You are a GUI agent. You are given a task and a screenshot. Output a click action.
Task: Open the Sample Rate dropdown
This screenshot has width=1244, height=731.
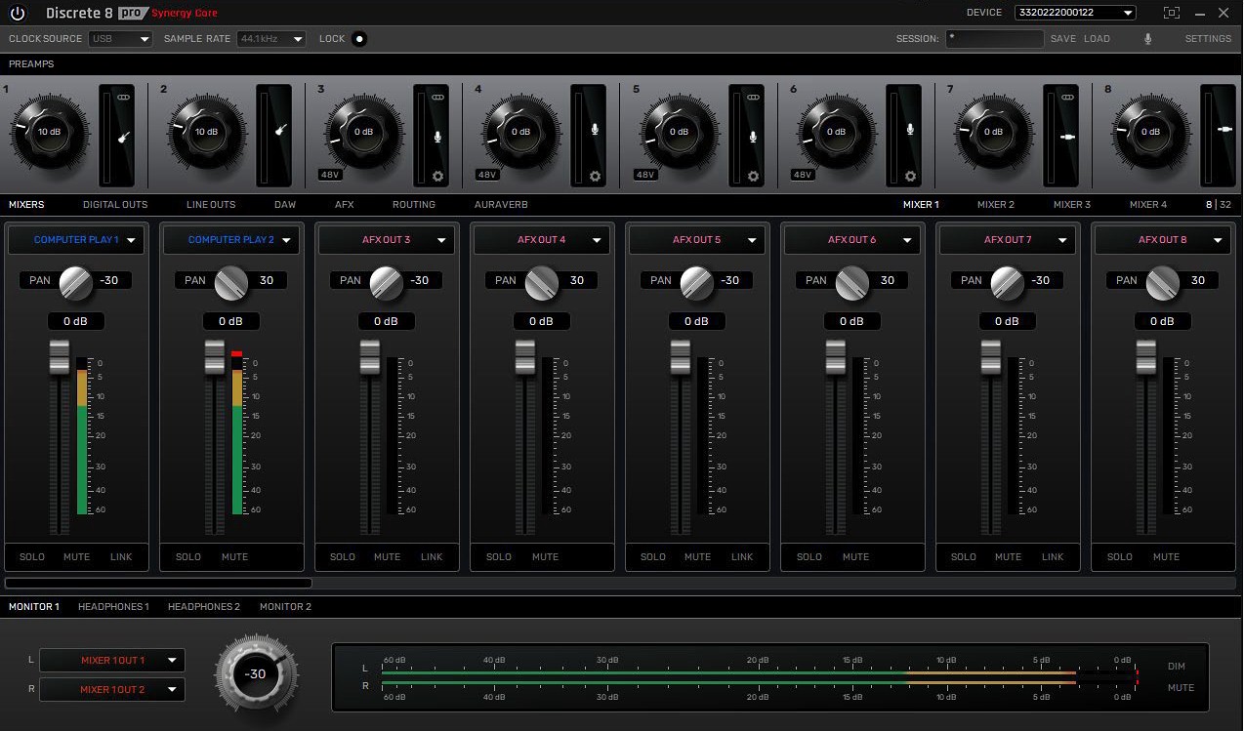[272, 39]
